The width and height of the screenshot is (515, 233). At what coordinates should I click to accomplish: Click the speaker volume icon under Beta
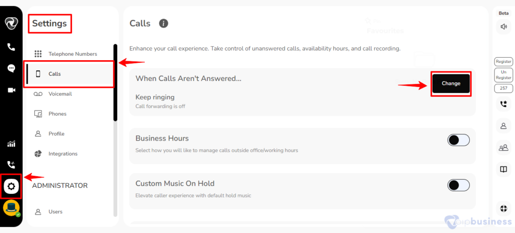click(x=503, y=27)
